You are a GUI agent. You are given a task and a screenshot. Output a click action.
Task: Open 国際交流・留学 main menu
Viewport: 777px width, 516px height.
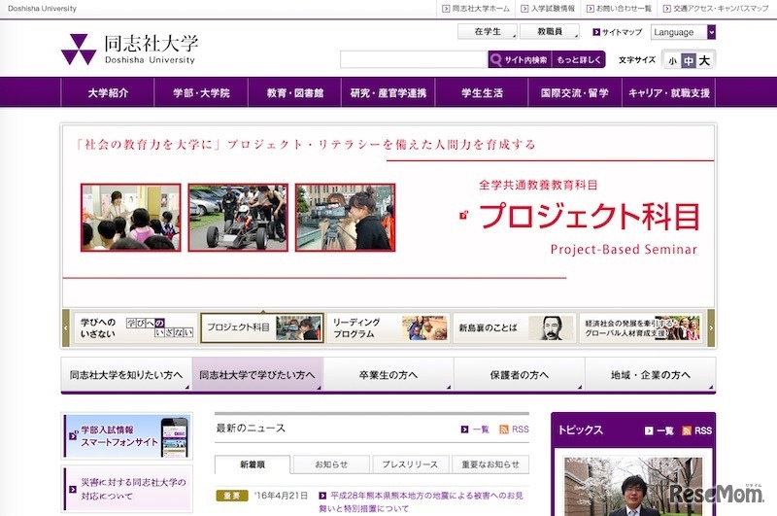click(x=575, y=92)
